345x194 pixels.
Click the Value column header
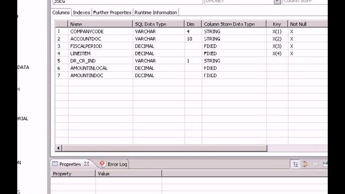(x=129, y=174)
